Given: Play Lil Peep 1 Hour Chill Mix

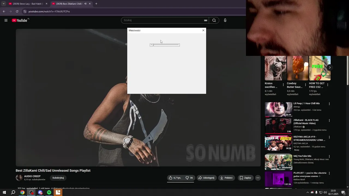Looking at the screenshot, I should [306, 103].
